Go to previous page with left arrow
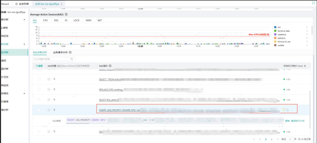This screenshot has height=143, width=317. [x=254, y=139]
